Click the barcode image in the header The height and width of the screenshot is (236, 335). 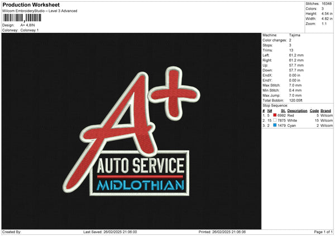pyautogui.click(x=22, y=18)
